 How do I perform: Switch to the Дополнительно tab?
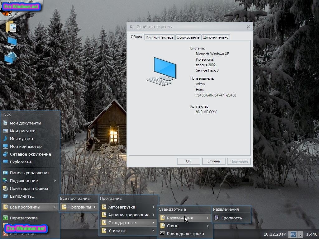[x=216, y=37]
